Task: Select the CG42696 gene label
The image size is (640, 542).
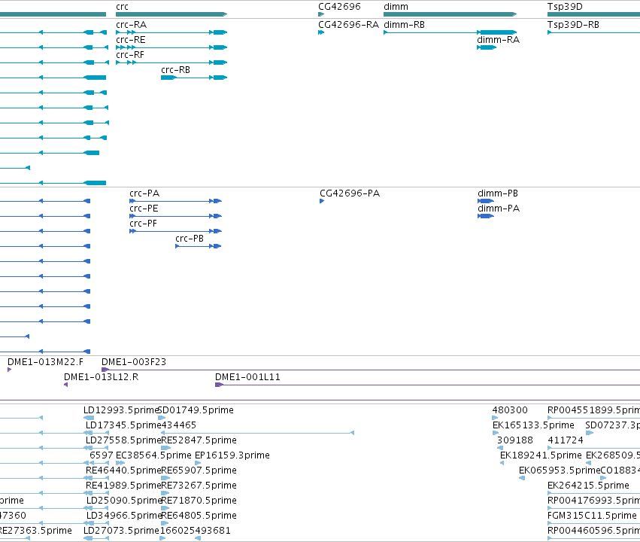Action: (x=340, y=7)
